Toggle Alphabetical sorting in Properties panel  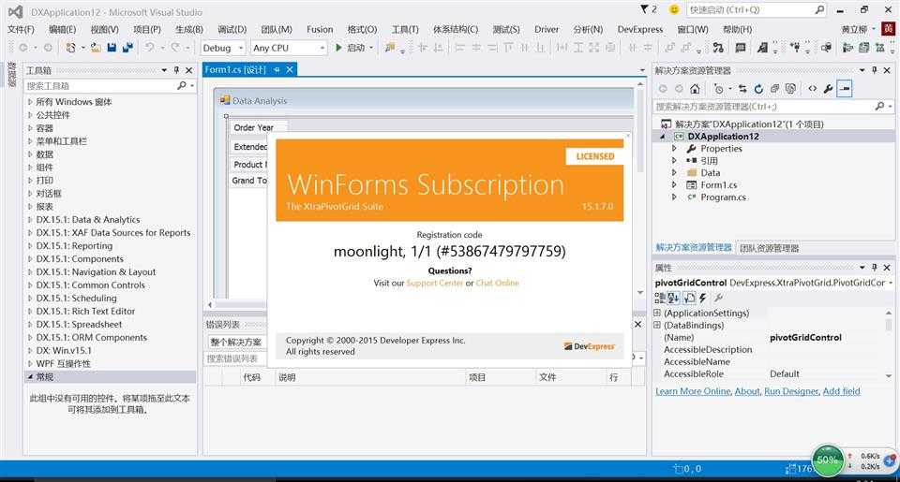(x=673, y=298)
